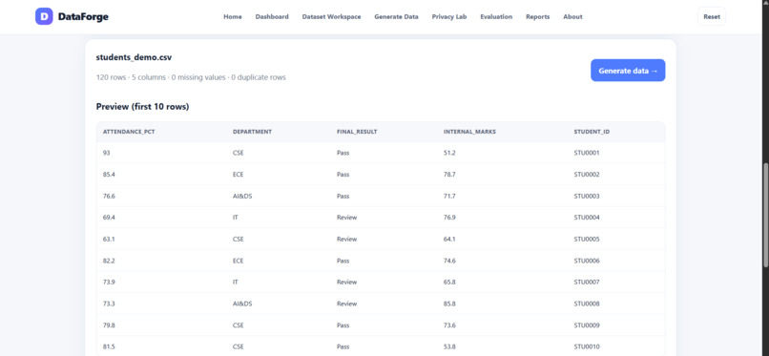Viewport: 769px width, 356px height.
Task: Click the INTERNAL_MARKS column header
Action: pos(469,132)
